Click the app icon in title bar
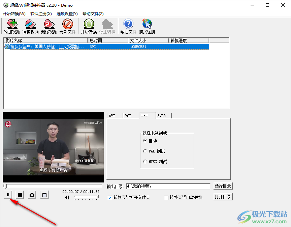 click(x=6, y=5)
